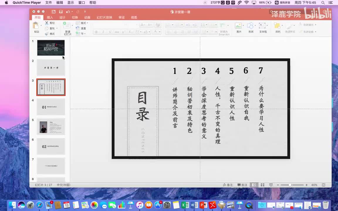Click the Cut scissors icon

tap(47, 23)
